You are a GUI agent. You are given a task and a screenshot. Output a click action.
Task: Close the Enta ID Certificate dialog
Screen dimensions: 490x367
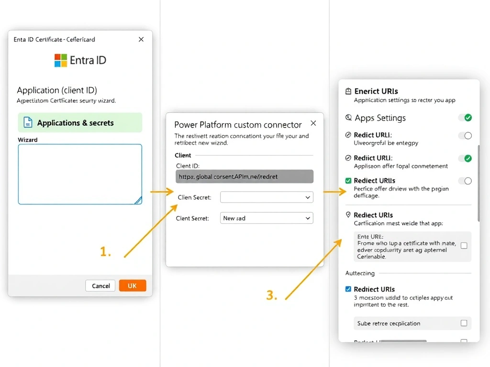141,39
